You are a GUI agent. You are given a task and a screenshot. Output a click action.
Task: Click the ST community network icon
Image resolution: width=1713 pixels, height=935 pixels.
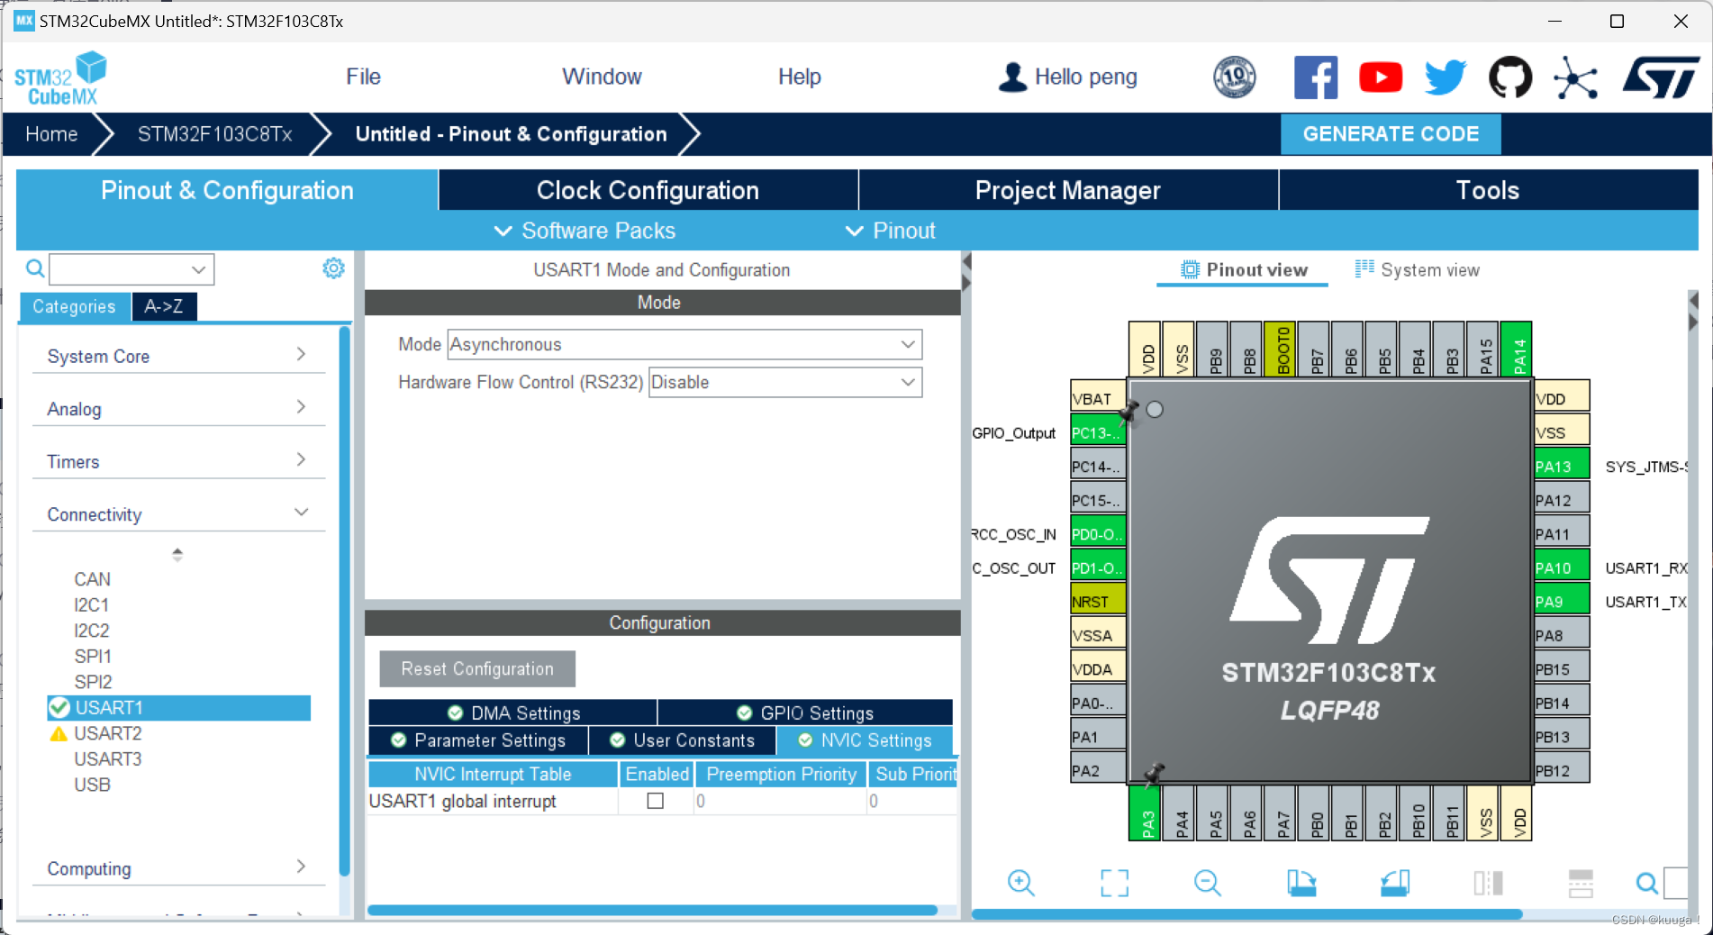[x=1575, y=77]
